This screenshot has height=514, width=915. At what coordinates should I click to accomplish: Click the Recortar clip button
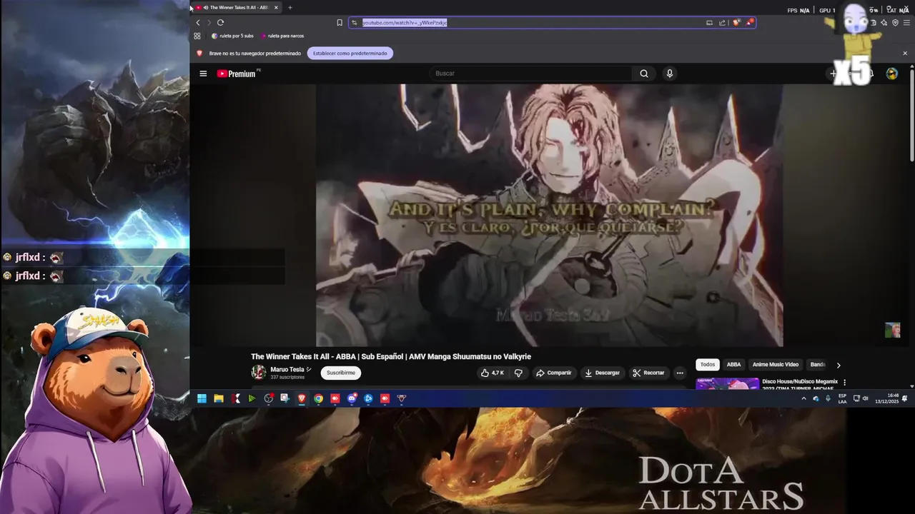(x=648, y=373)
